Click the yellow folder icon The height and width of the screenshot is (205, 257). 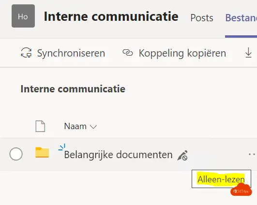(x=42, y=152)
